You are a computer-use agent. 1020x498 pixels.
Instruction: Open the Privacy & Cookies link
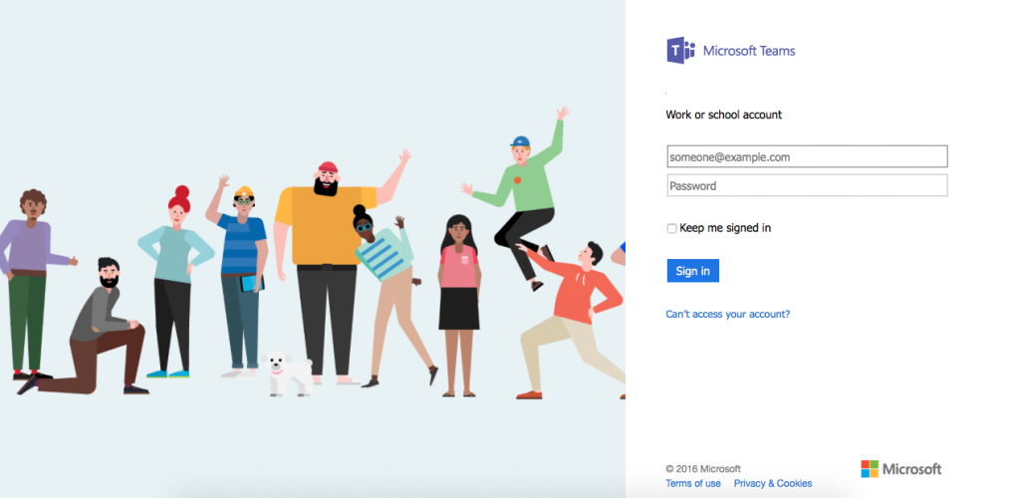[773, 483]
